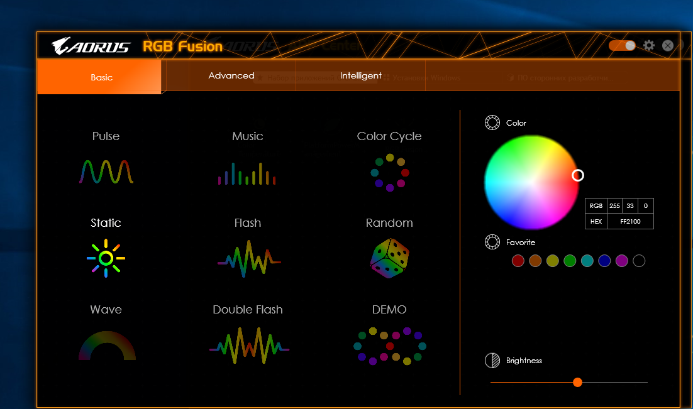Choose the Music equalizer effect icon
Viewport: 693px width, 409px height.
247,173
